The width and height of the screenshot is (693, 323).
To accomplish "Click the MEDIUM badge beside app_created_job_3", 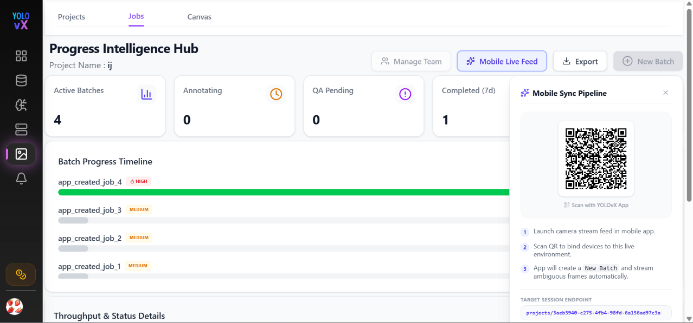I will [x=139, y=209].
